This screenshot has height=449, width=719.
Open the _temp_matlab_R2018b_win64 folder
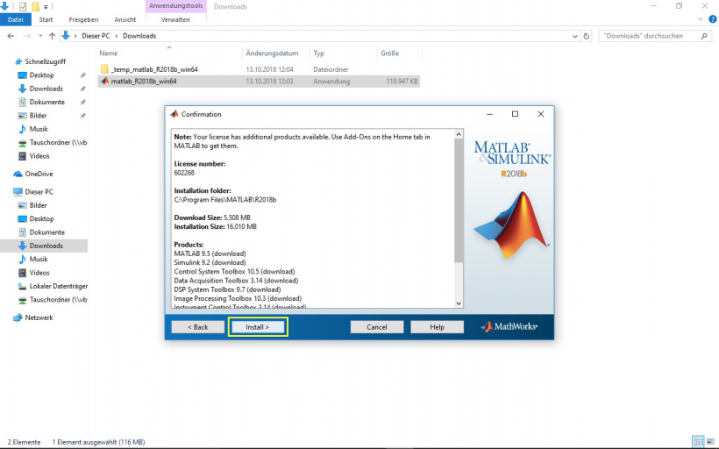[153, 68]
